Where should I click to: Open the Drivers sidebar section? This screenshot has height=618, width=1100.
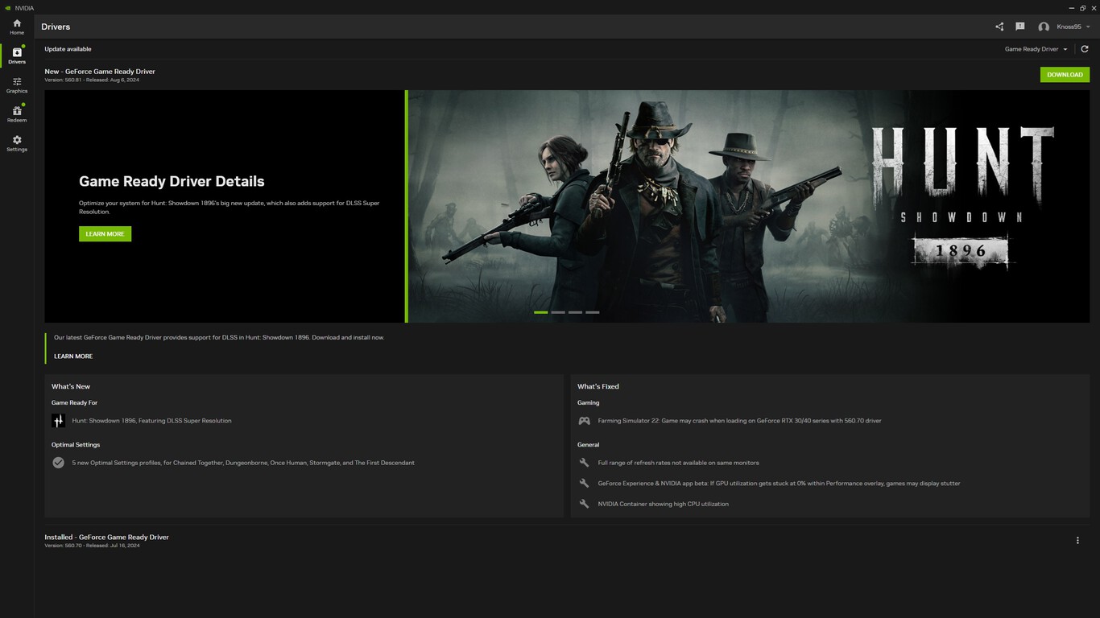[17, 56]
